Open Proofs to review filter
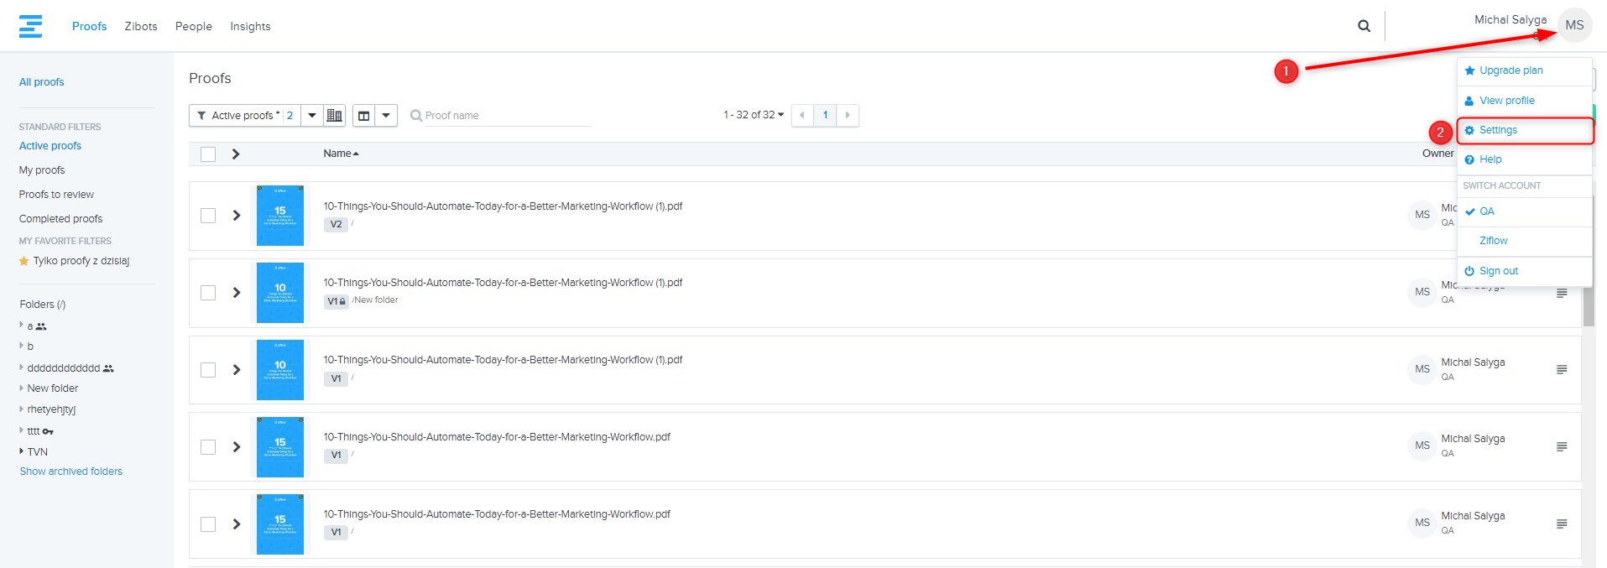This screenshot has width=1607, height=568. coord(56,195)
